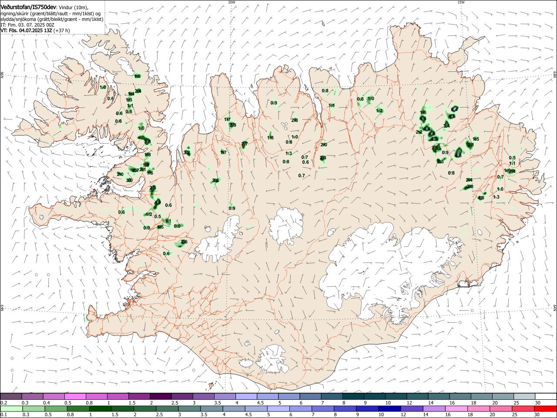The width and height of the screenshot is (557, 418).
Task: Click the white Mýrdalsjökull glacier near the south coast
Action: (x=272, y=359)
